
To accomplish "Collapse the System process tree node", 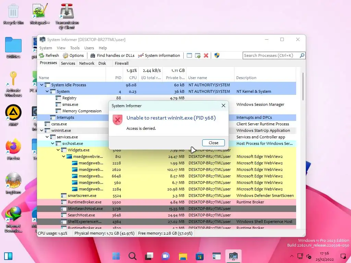I will point(47,91).
